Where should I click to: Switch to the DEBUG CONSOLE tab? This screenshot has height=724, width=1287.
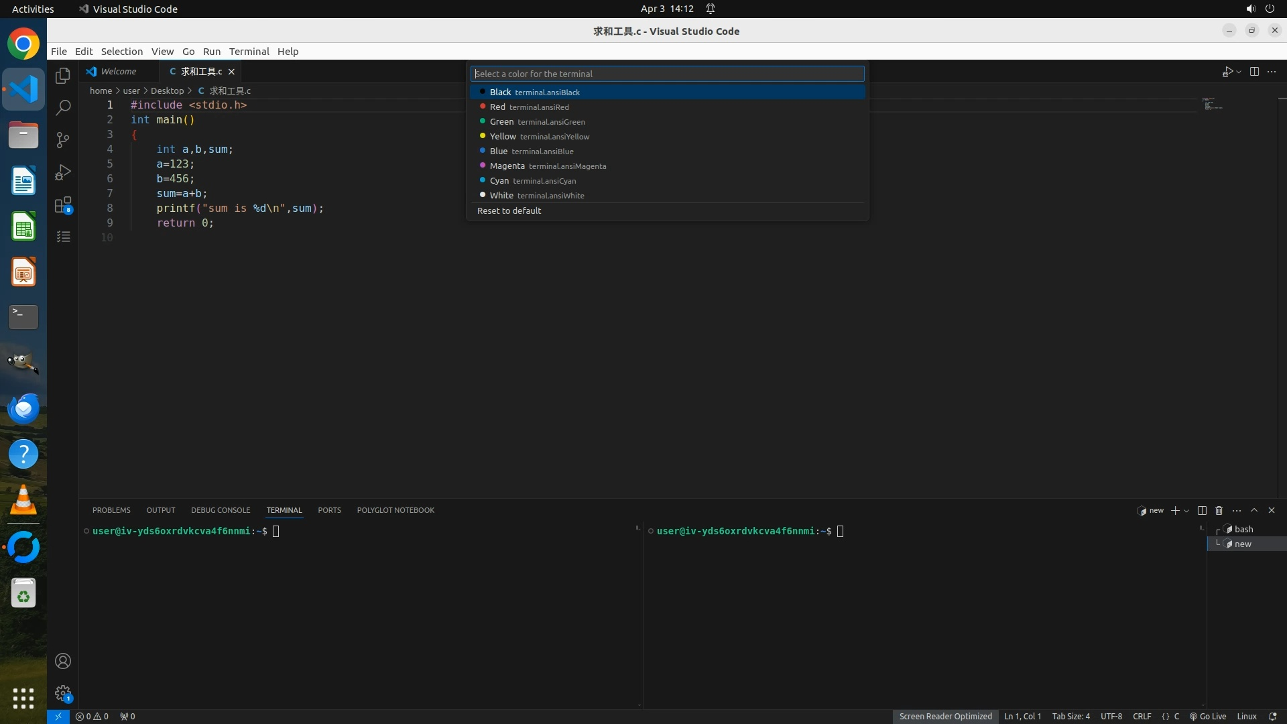click(220, 510)
